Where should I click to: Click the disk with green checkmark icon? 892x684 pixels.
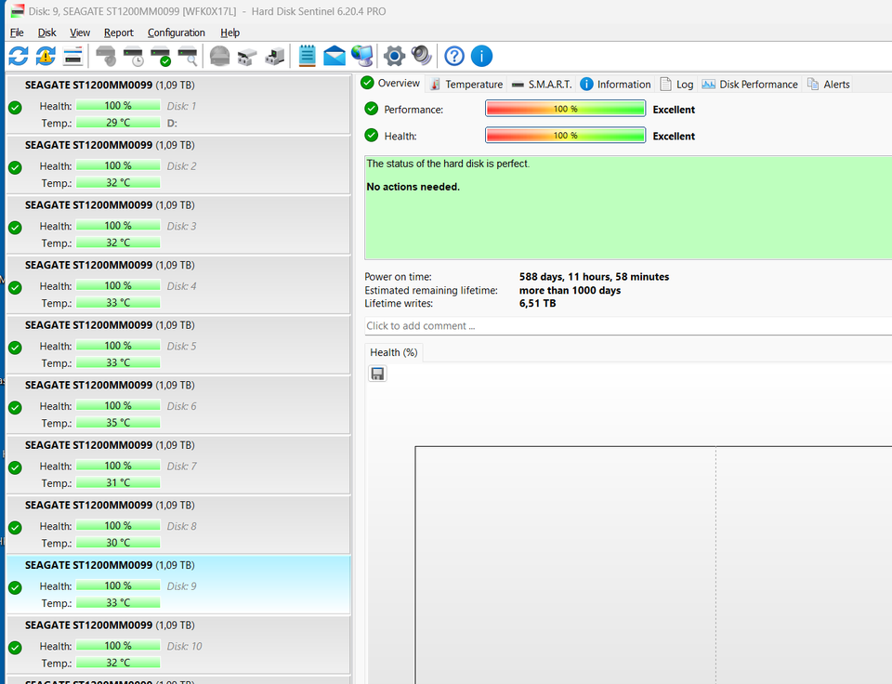pos(161,56)
